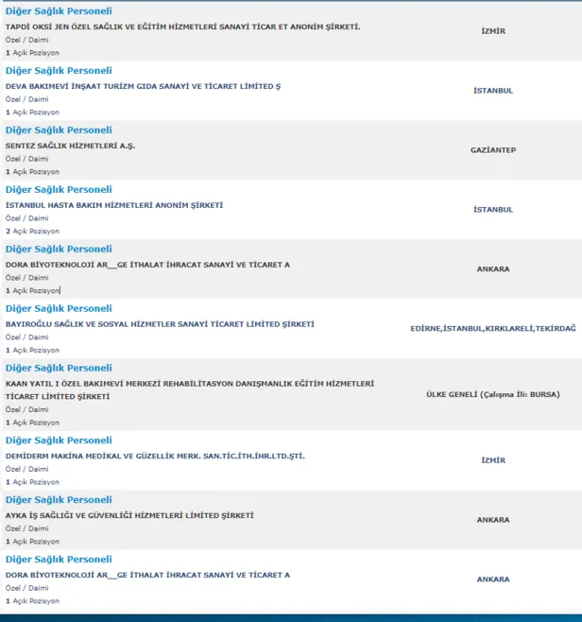
Task: Click the 2 Açık Pozisyon text
Action: coord(32,232)
